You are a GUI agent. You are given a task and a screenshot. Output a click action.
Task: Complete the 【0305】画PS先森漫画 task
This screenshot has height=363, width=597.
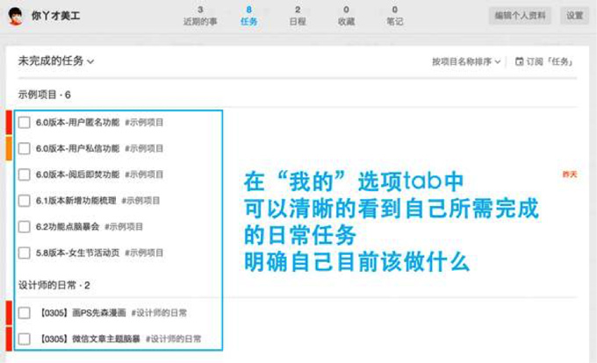25,312
